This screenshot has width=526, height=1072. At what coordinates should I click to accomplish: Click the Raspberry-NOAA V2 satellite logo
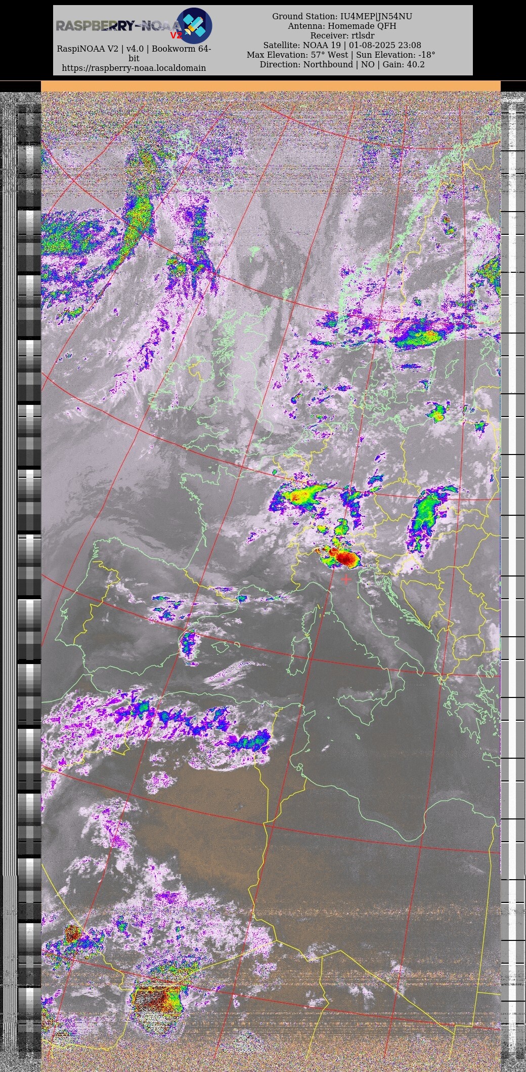(194, 25)
